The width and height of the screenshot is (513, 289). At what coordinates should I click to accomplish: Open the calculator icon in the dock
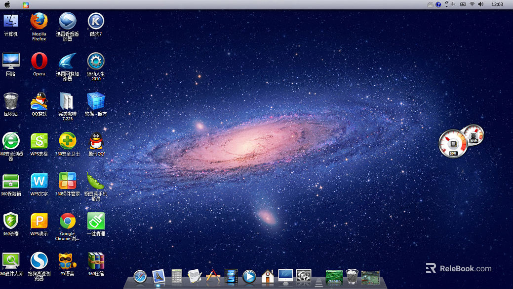[x=177, y=276]
